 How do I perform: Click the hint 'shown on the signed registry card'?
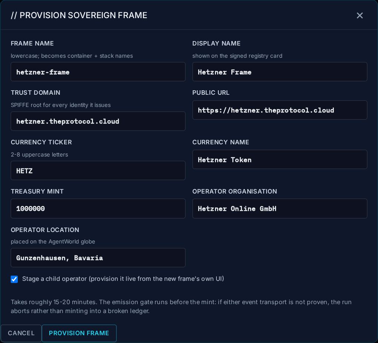pos(237,56)
